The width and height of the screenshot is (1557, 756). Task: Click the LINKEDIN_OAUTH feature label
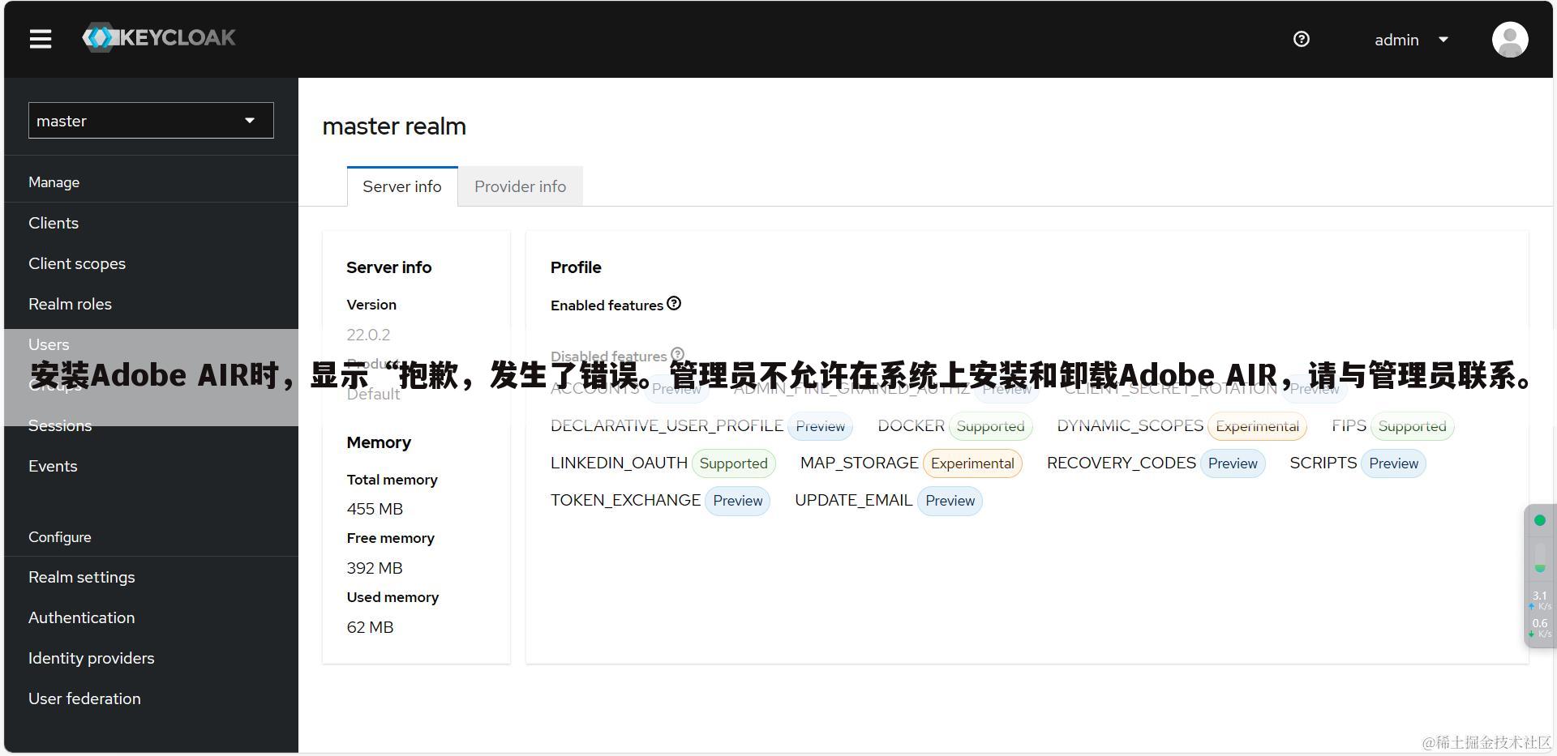click(x=619, y=463)
